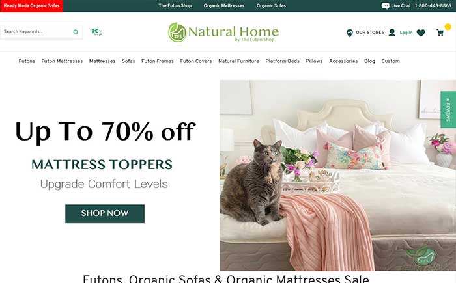
Task: Click the Organic Mattresses top link
Action: click(x=224, y=5)
